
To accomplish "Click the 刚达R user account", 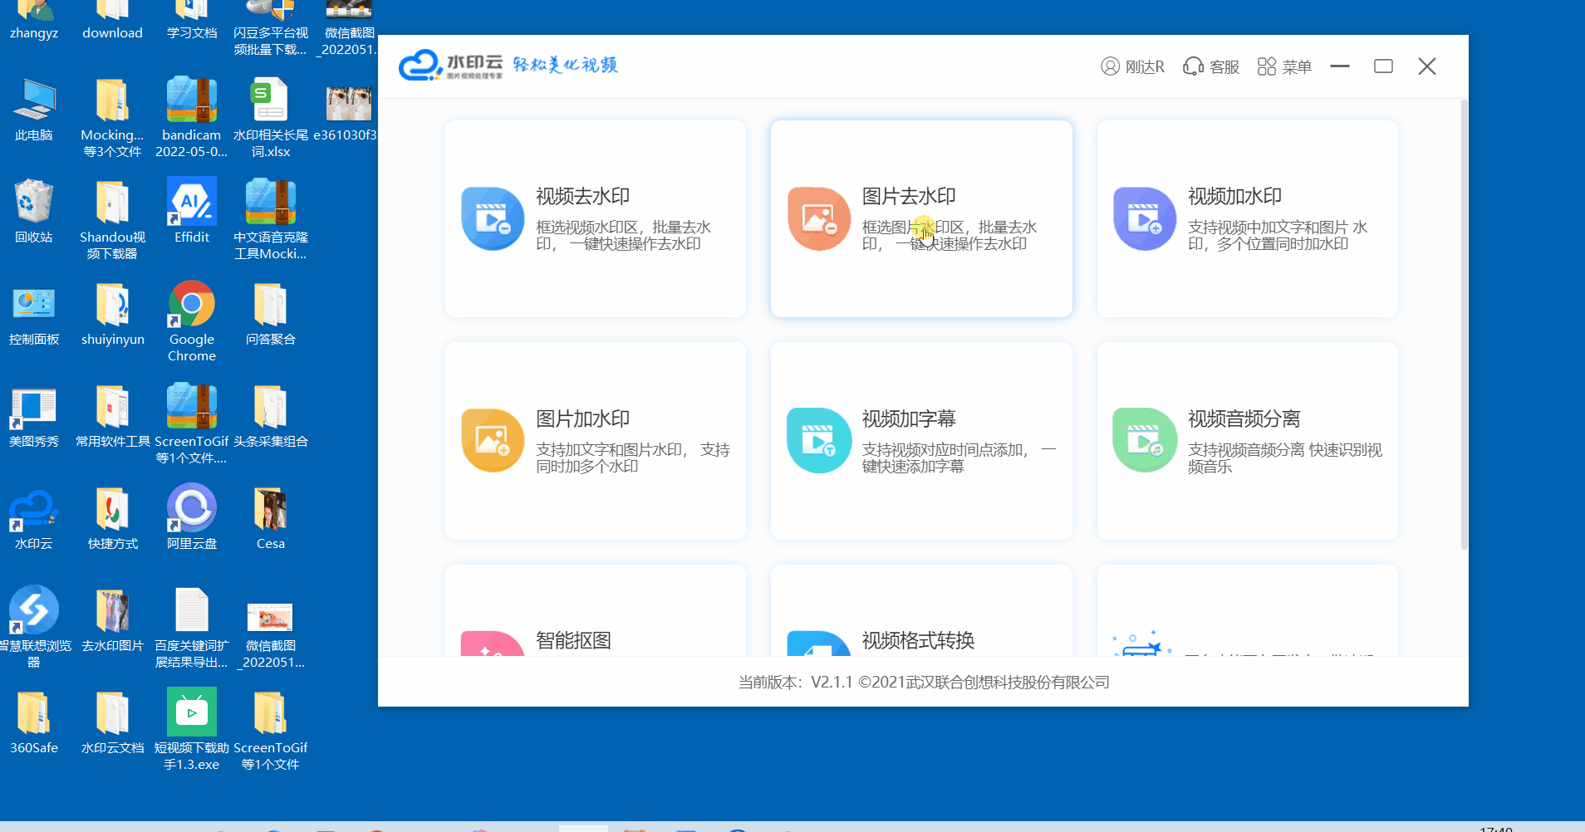I will (x=1132, y=66).
